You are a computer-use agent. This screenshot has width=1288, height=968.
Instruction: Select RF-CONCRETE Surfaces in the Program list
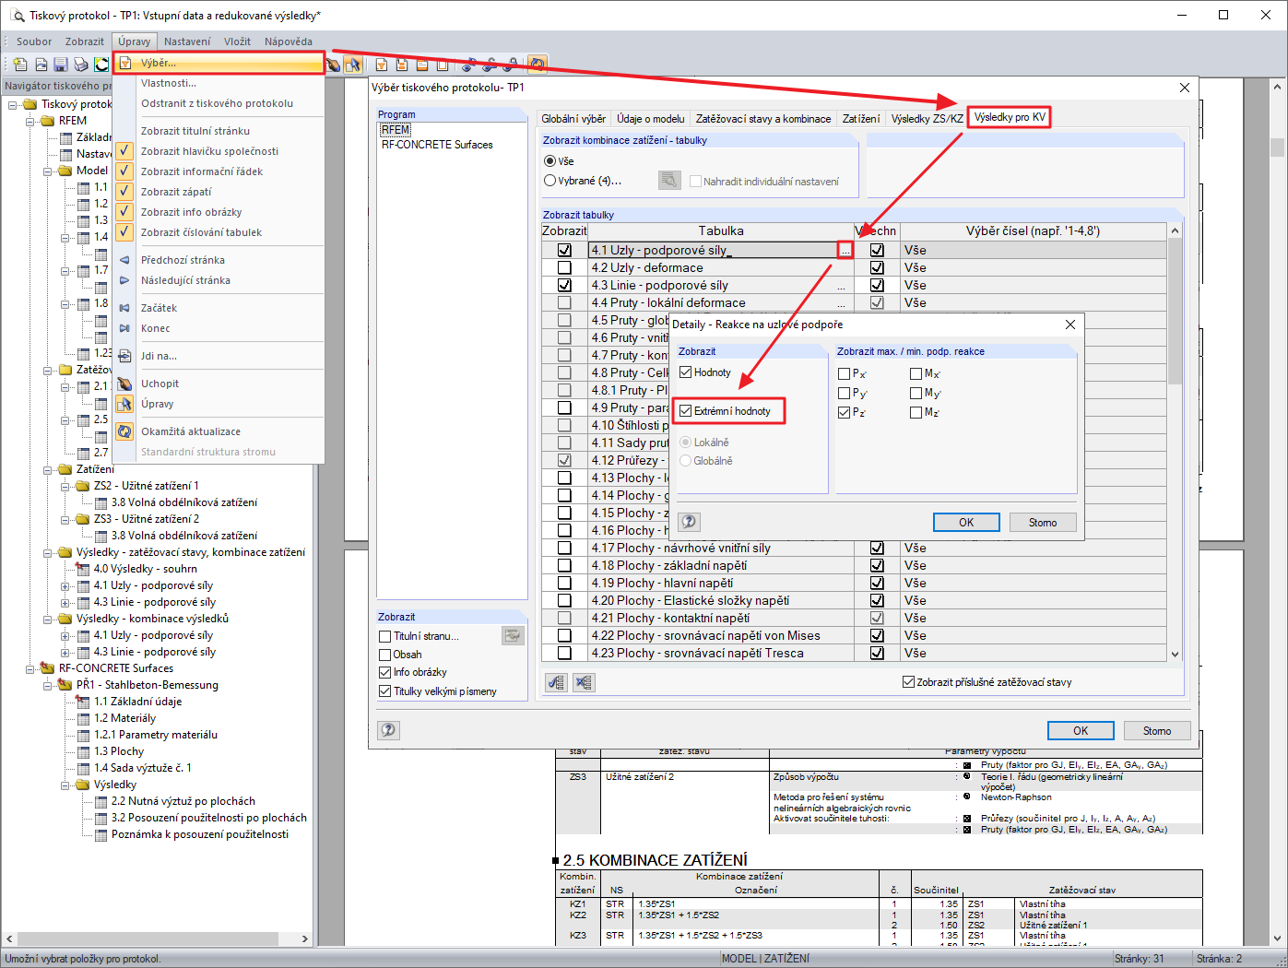click(437, 145)
